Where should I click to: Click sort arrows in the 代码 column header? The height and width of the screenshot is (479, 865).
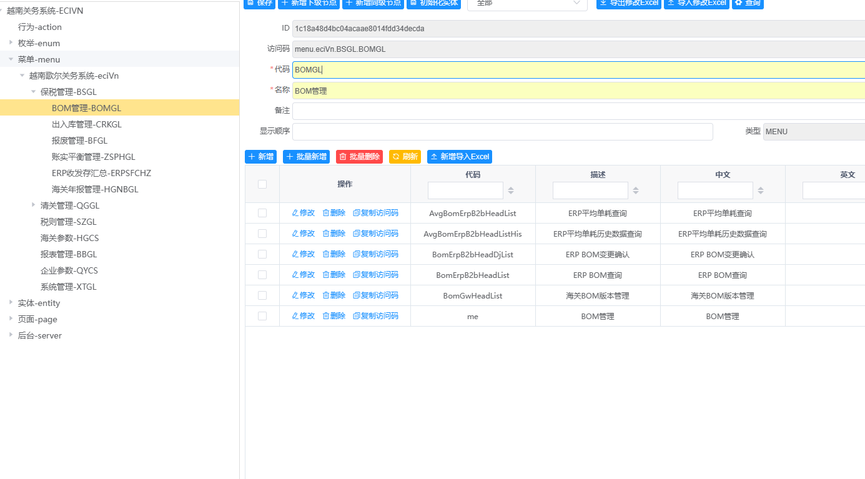click(511, 190)
